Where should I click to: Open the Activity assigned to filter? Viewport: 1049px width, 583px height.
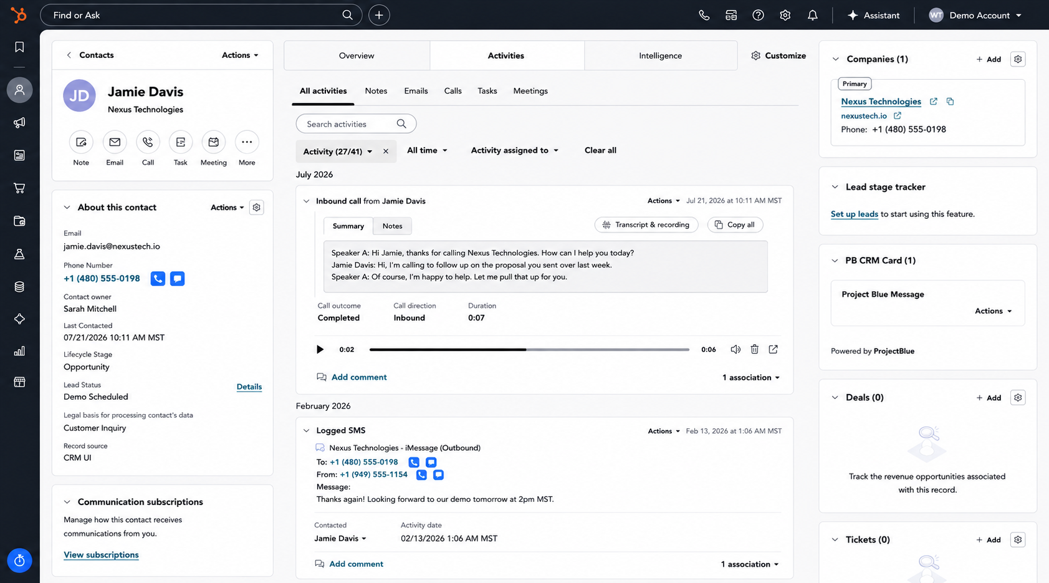pyautogui.click(x=514, y=150)
